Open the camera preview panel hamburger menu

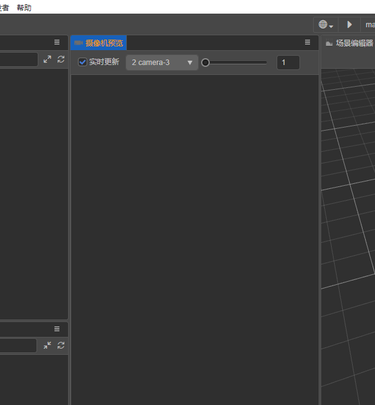(308, 42)
